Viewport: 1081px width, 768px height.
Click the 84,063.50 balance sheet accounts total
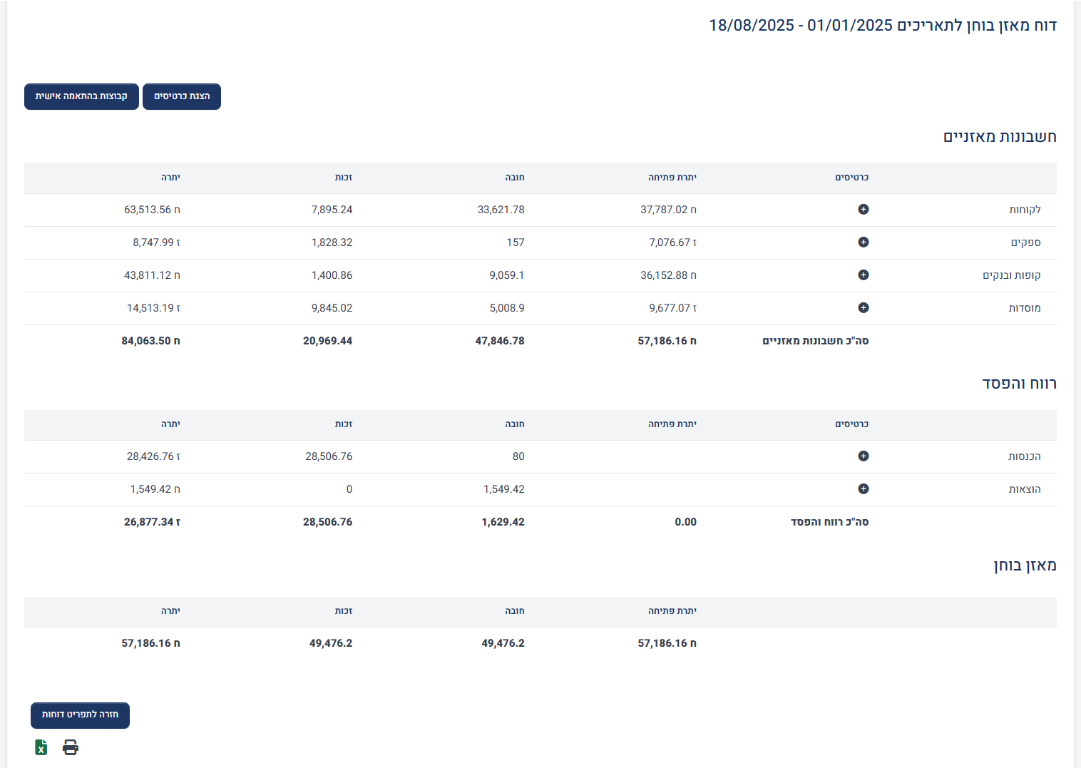(150, 341)
